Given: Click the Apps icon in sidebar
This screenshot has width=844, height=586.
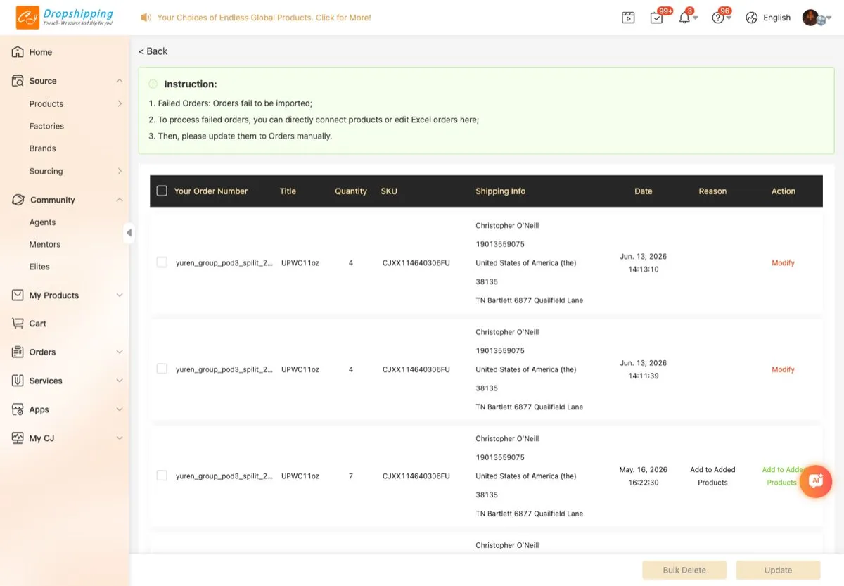Looking at the screenshot, I should pos(18,409).
